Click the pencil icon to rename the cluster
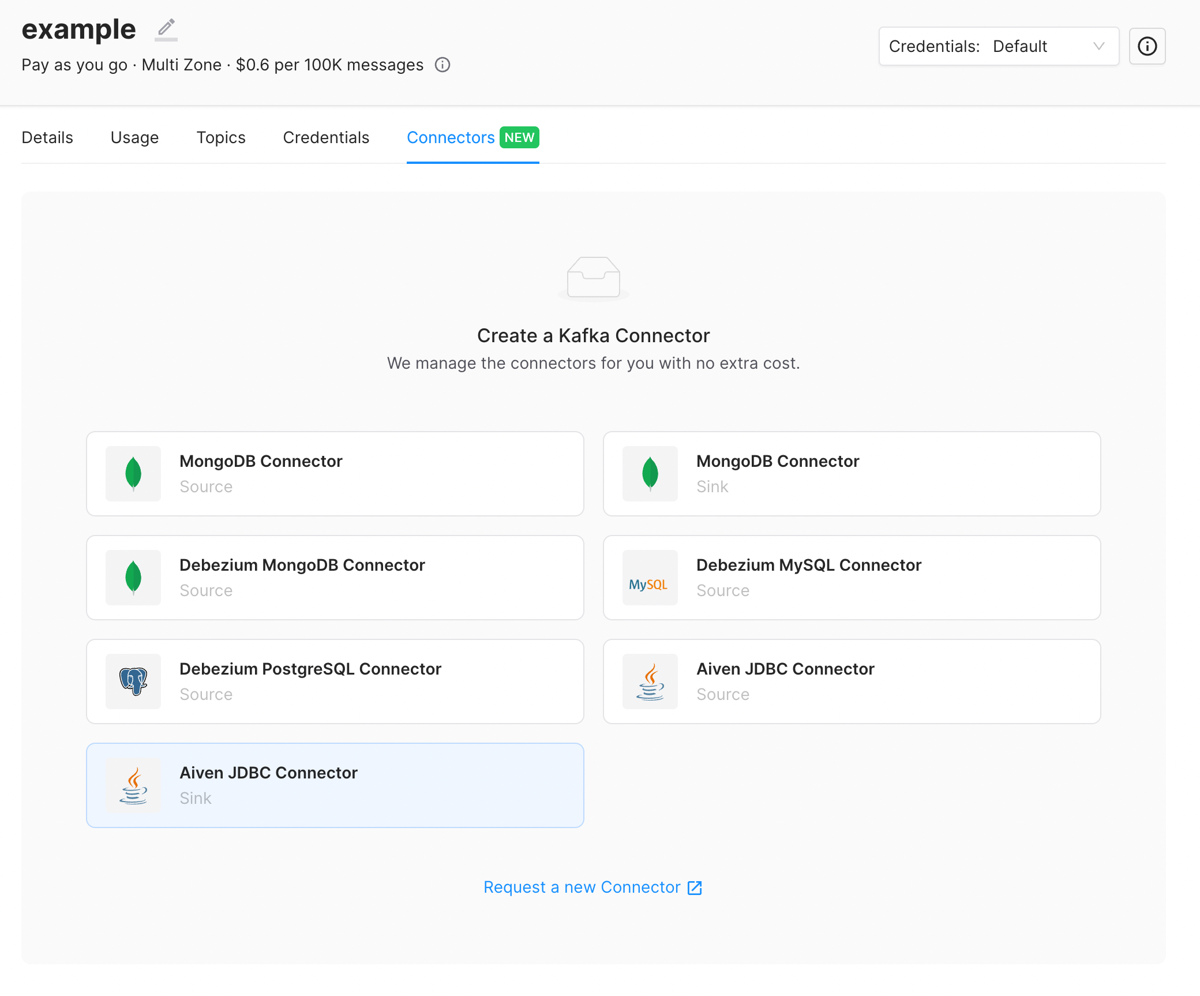This screenshot has width=1200, height=996. (x=166, y=29)
